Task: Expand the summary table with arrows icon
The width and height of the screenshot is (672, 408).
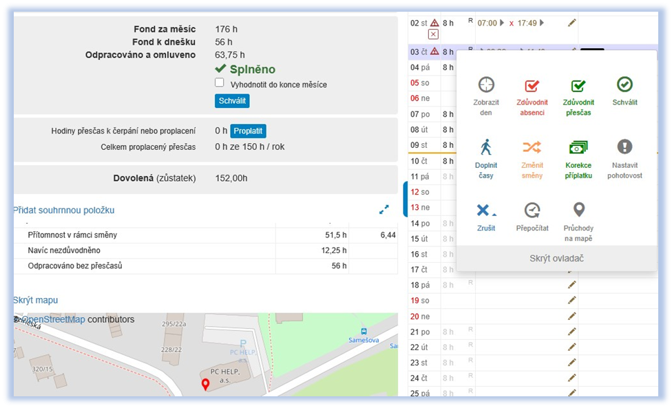Action: click(x=384, y=209)
